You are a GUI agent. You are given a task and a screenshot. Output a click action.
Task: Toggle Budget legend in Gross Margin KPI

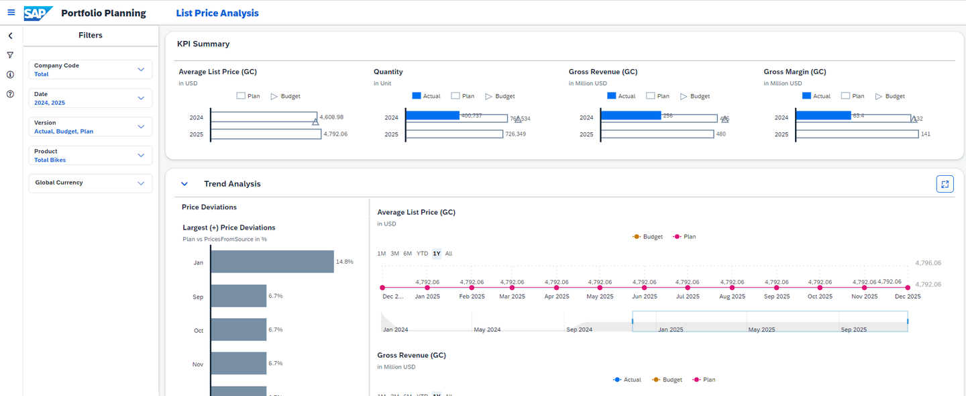coord(890,96)
